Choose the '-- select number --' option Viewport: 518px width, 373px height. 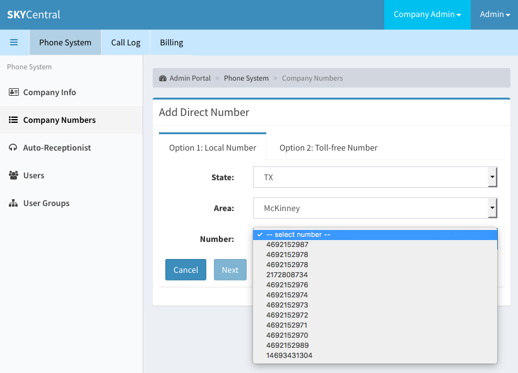pos(375,234)
